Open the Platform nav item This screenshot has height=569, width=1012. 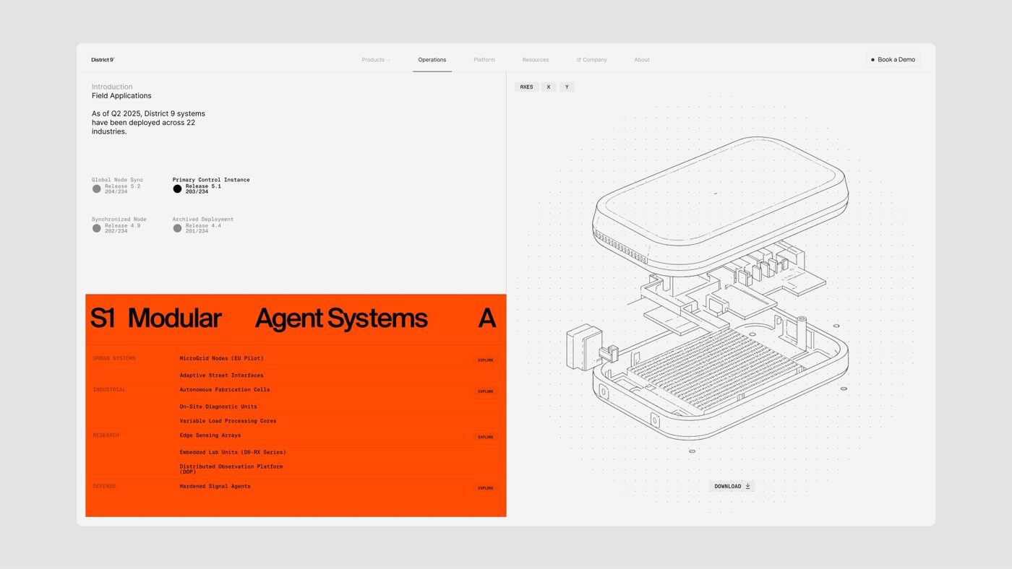coord(484,60)
